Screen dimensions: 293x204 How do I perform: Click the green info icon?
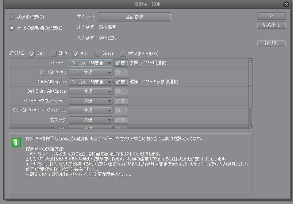[16, 142]
